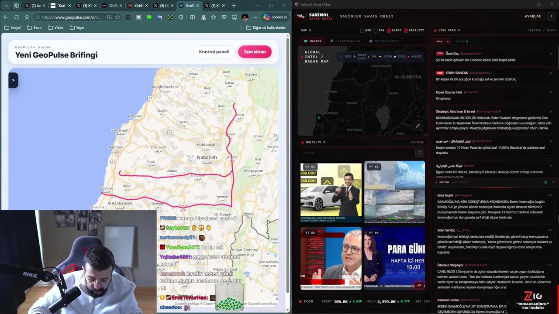
Task: Open the YT #3 video thumbnail
Action: click(x=331, y=259)
